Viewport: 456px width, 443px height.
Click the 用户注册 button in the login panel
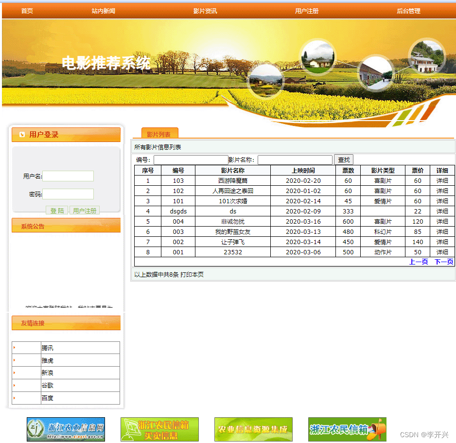click(85, 210)
